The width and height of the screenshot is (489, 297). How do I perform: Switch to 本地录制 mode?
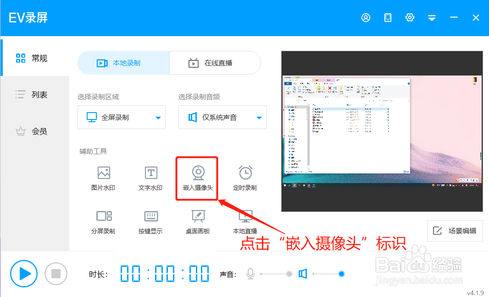(x=123, y=63)
